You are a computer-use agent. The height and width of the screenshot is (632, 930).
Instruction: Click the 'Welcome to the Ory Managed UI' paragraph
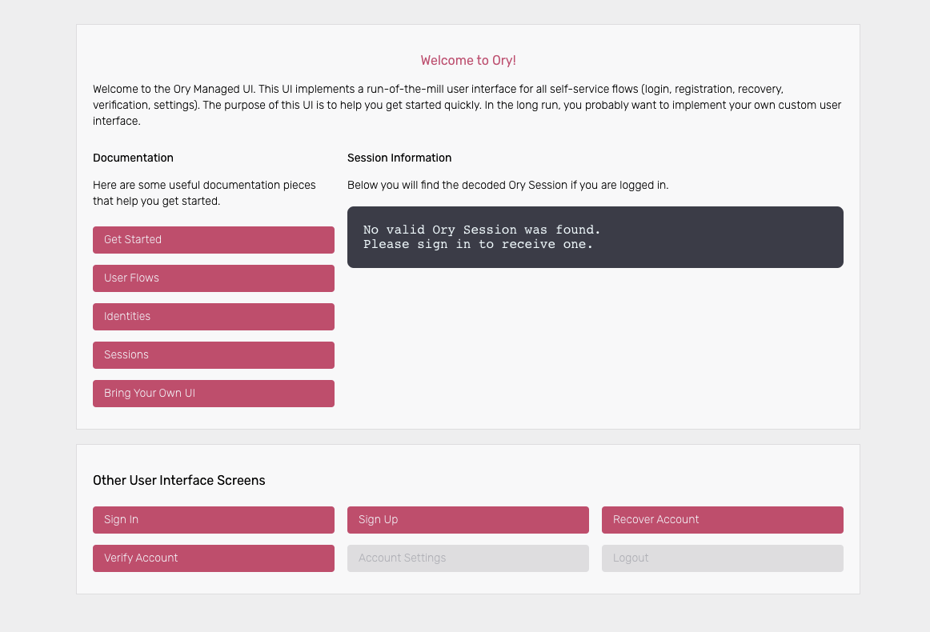tap(467, 105)
